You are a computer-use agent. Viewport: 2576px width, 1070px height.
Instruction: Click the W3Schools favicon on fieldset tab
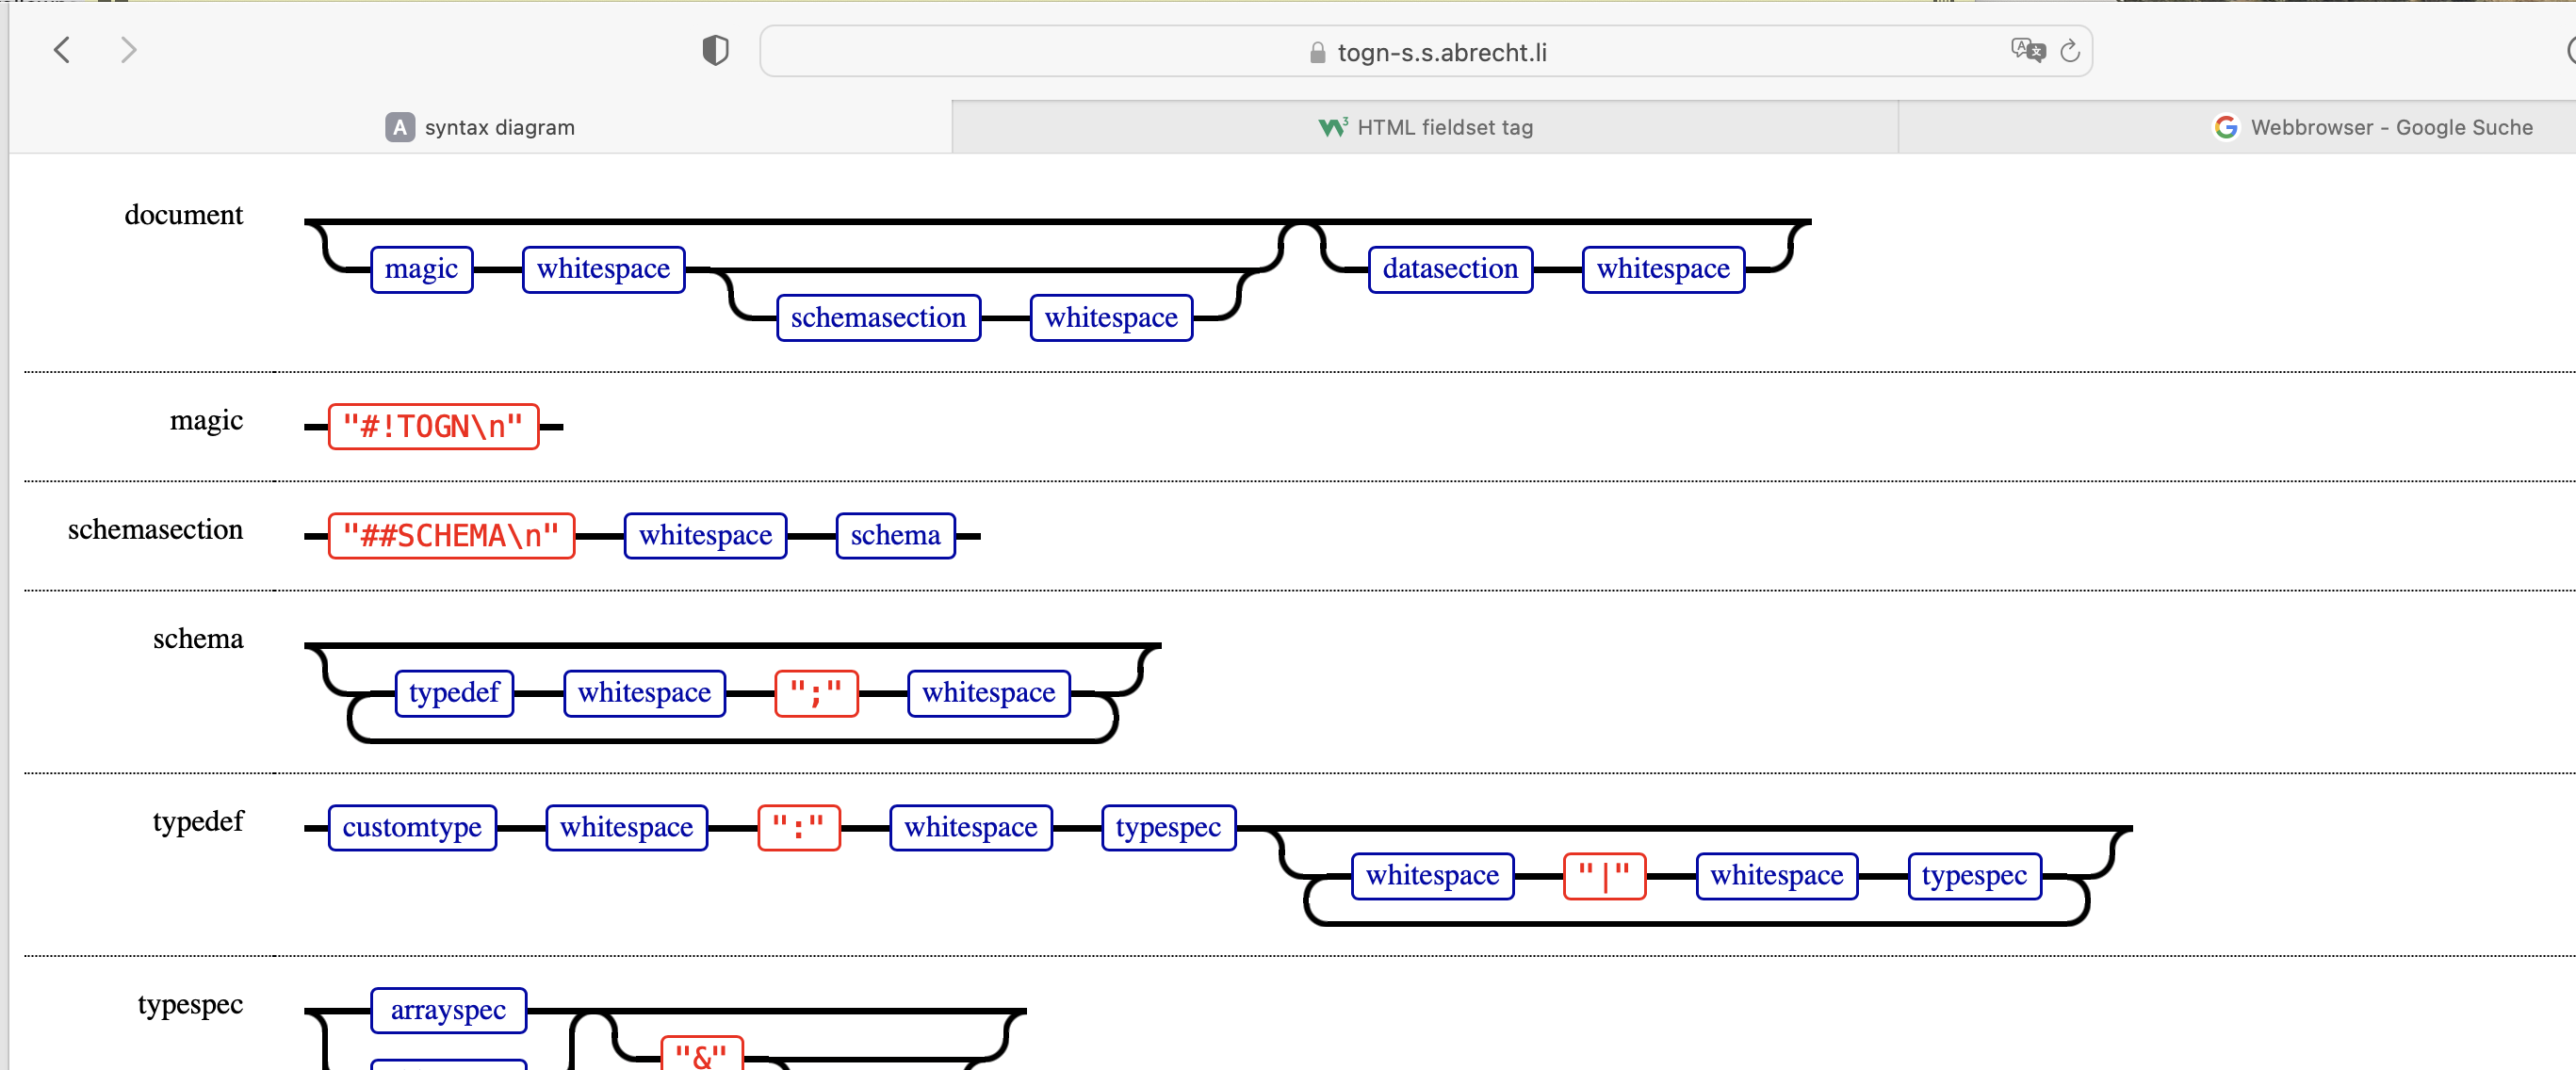pos(1332,127)
